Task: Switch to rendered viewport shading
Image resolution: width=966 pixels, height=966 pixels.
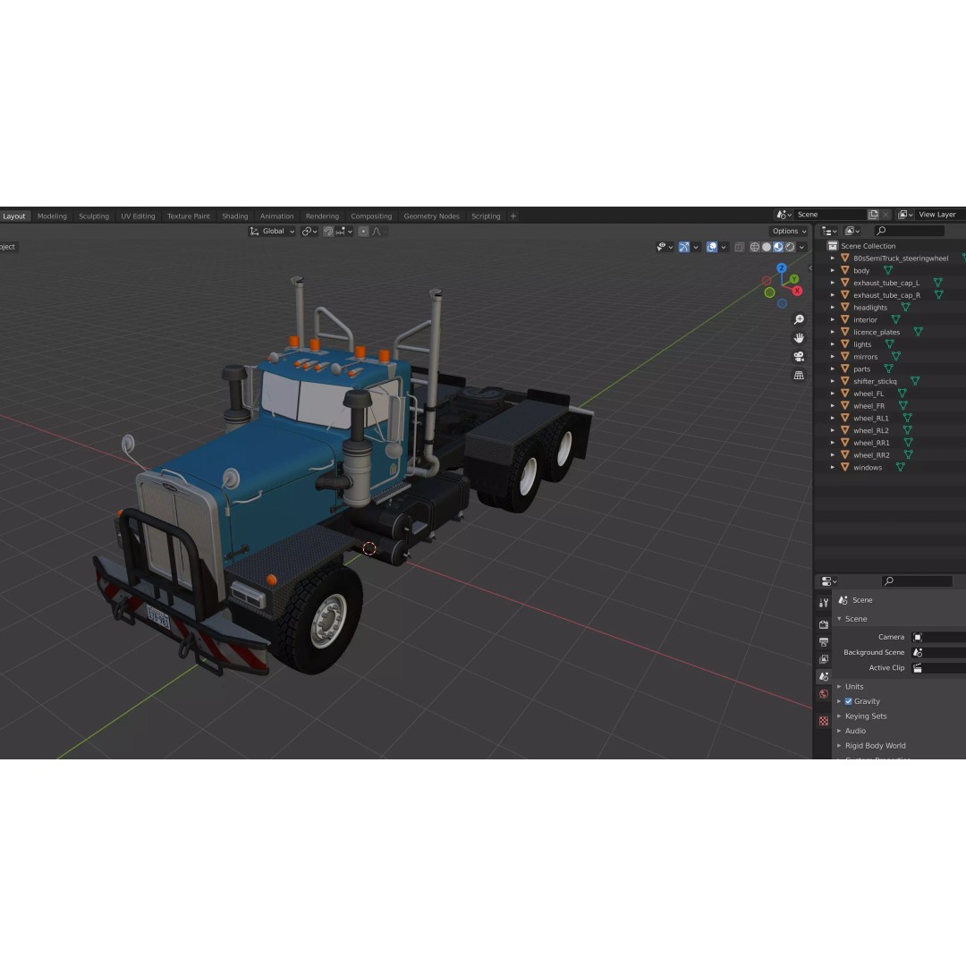Action: click(790, 247)
